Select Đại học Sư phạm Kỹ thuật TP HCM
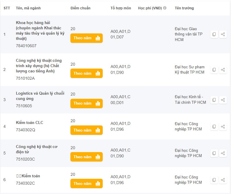 coord(190,70)
